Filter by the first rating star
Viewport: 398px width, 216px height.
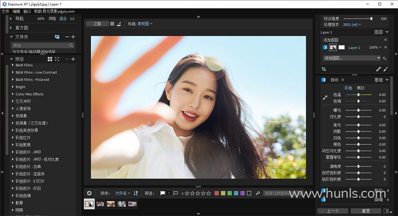pos(187,193)
